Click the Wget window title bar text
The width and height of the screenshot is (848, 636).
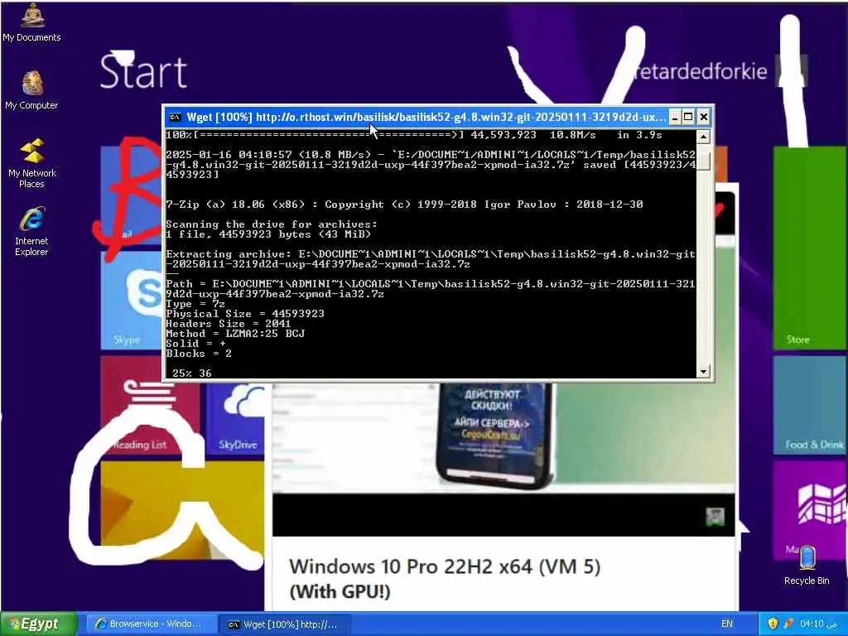click(x=426, y=117)
